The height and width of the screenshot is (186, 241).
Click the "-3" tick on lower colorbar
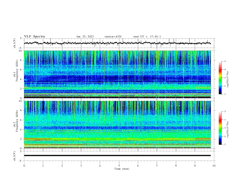point(225,112)
